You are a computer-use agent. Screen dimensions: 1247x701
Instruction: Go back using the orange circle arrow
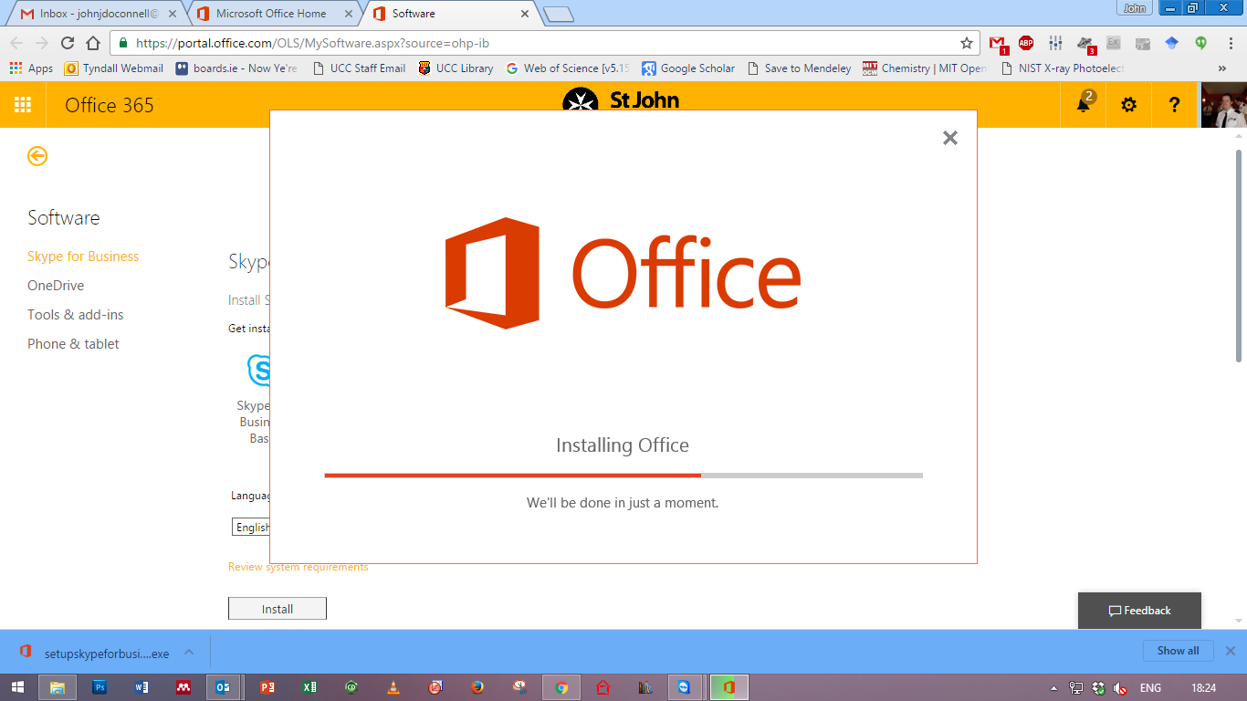point(37,156)
